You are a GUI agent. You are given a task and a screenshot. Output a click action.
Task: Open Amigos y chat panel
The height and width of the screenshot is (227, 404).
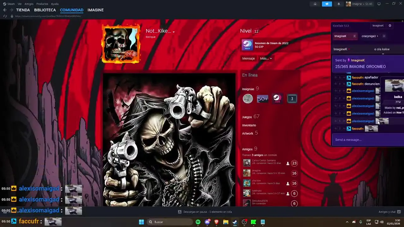[390, 212]
